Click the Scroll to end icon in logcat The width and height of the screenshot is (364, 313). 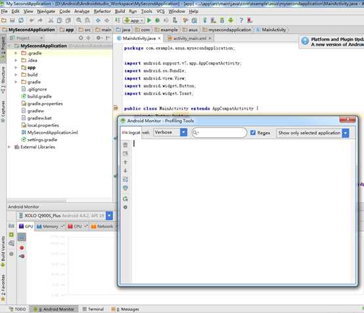pyautogui.click(x=125, y=154)
